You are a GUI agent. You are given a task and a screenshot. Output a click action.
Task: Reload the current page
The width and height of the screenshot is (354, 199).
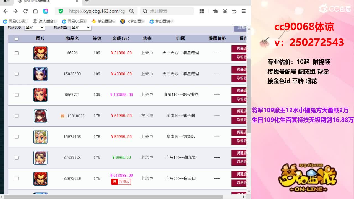tap(25, 11)
